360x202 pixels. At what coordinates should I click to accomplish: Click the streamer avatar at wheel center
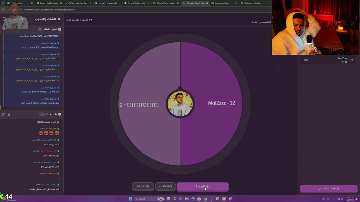click(x=180, y=104)
